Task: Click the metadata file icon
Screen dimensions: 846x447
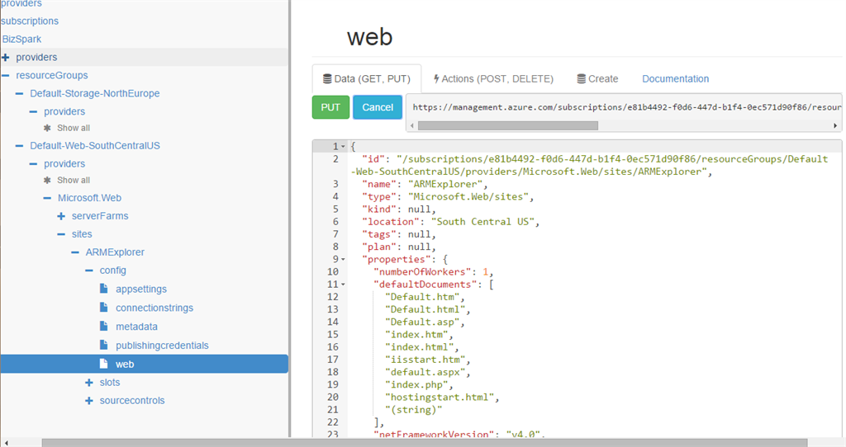Action: tap(104, 327)
